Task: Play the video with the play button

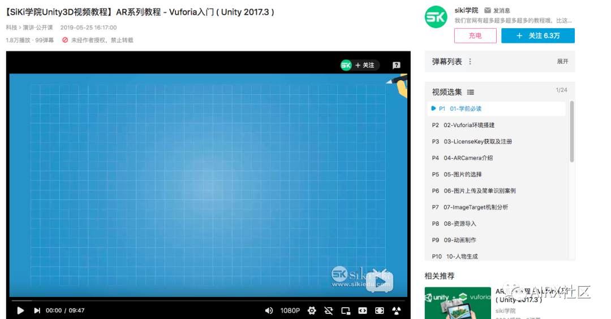Action: [20, 311]
